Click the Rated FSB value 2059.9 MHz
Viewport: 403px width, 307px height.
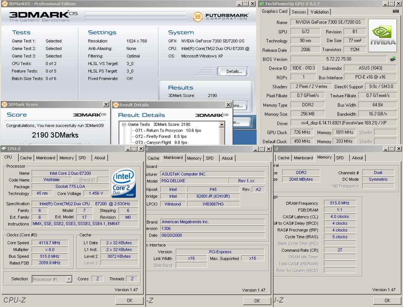point(50,263)
